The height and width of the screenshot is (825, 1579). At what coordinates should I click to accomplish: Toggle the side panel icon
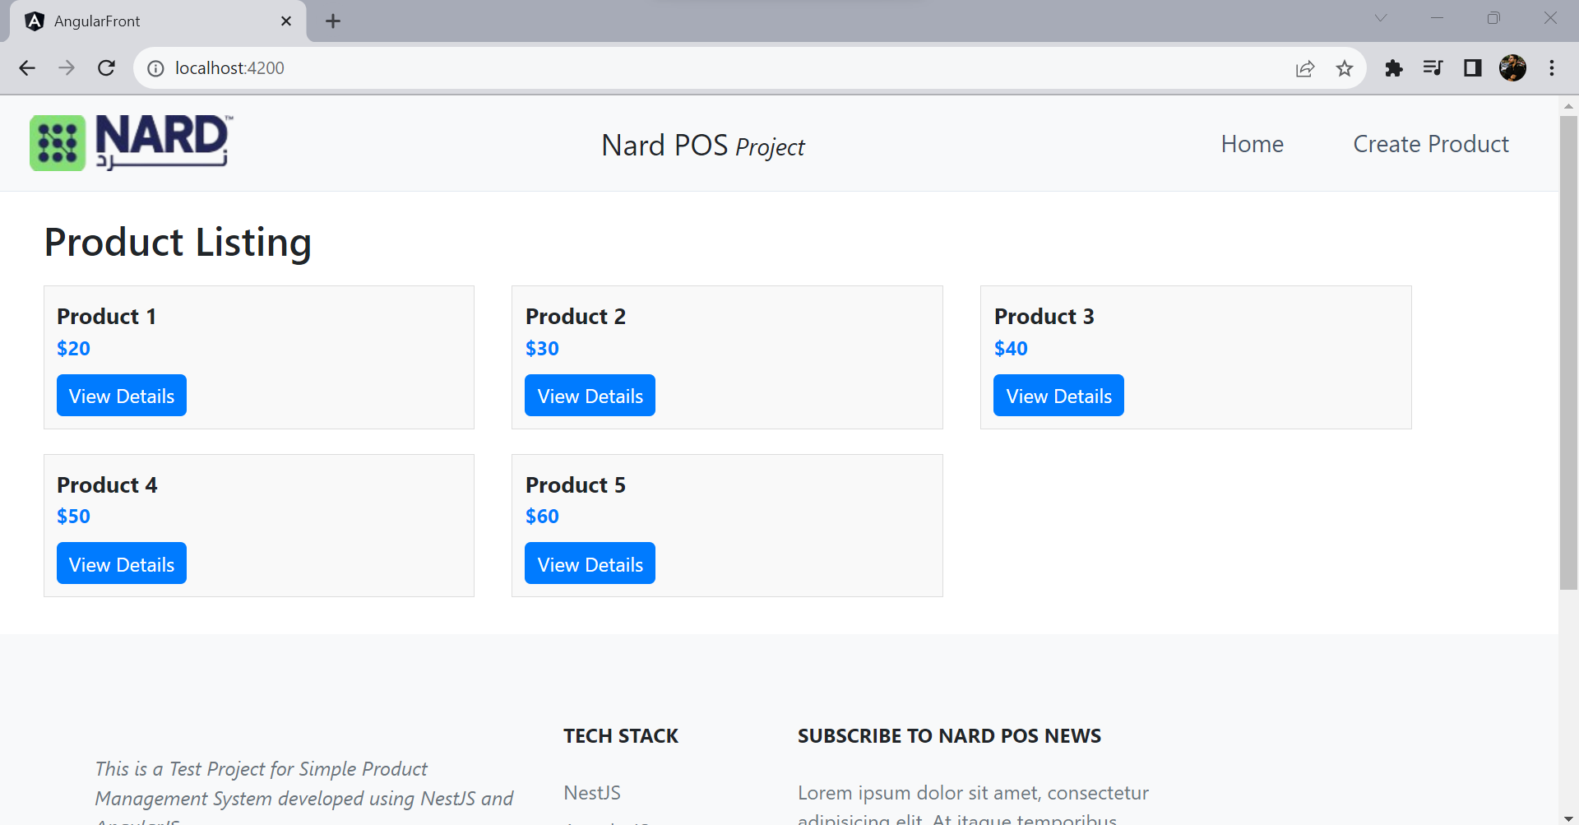pos(1472,69)
